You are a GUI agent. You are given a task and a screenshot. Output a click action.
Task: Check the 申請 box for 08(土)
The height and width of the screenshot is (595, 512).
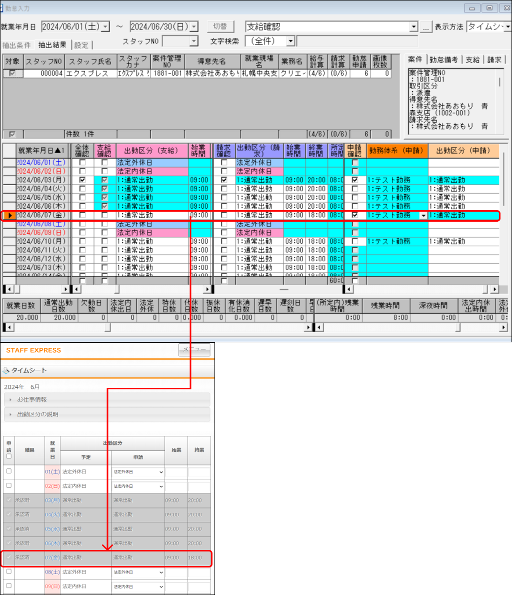[8, 571]
